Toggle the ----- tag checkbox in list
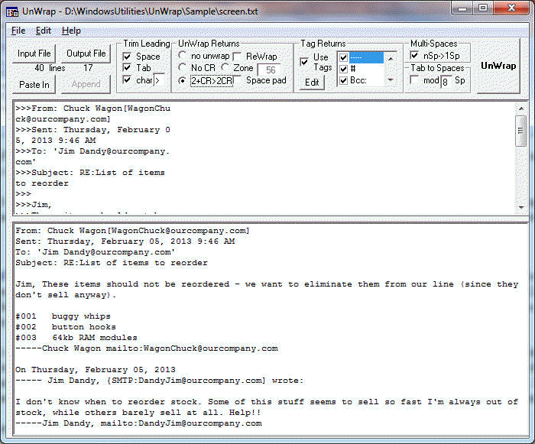 pos(344,57)
